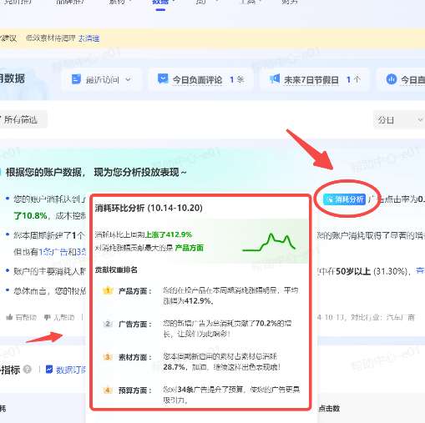The width and height of the screenshot is (425, 423).
Task: Click the 上涨了412.9% green text
Action: coord(169,234)
